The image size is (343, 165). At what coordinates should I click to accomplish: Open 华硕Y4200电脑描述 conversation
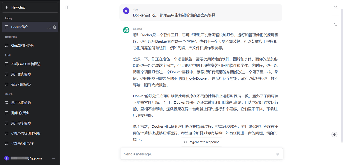point(30,64)
